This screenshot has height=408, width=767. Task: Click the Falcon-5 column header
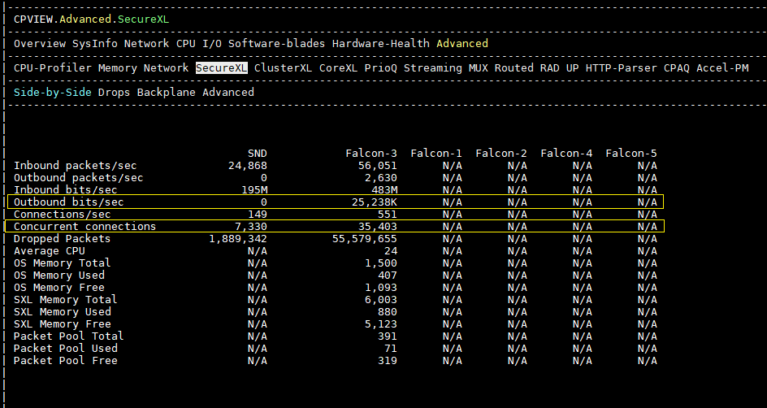pyautogui.click(x=631, y=153)
